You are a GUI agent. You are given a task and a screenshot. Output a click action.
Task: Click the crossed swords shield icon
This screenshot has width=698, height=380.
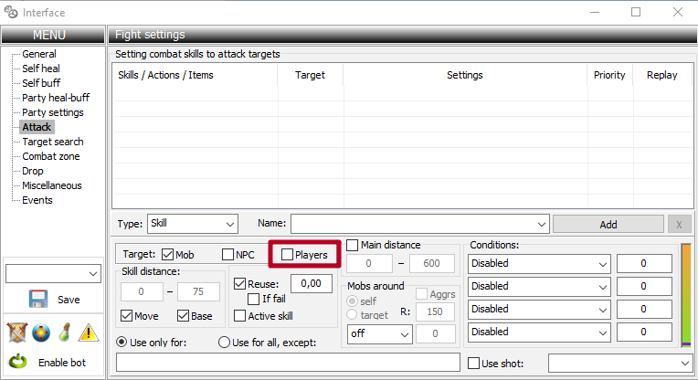coord(16,332)
